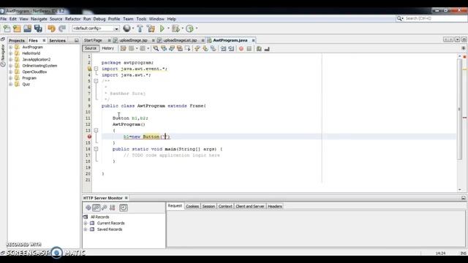Click the timestamp icon in HTTP Monitor
This screenshot has width=468, height=263.
pos(124,207)
